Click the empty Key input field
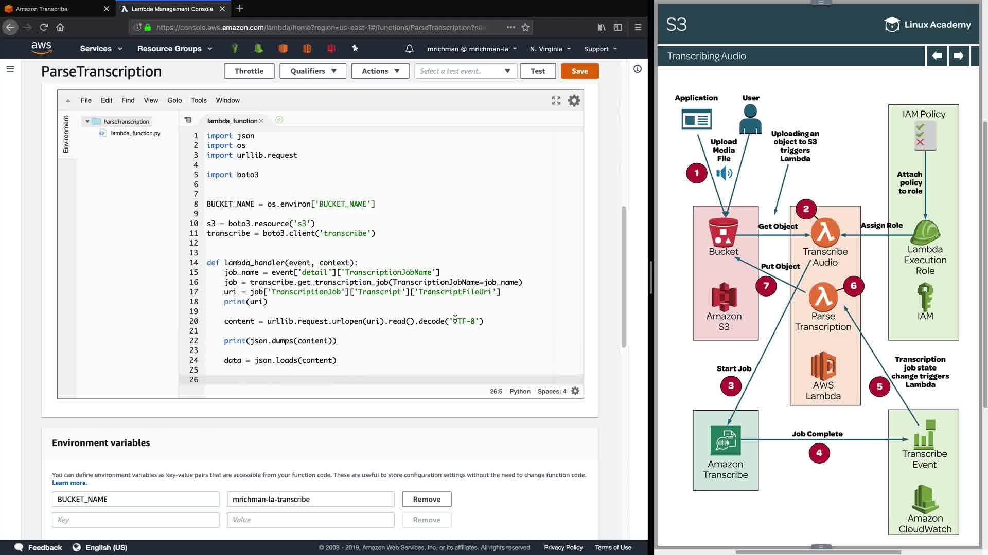 point(135,520)
